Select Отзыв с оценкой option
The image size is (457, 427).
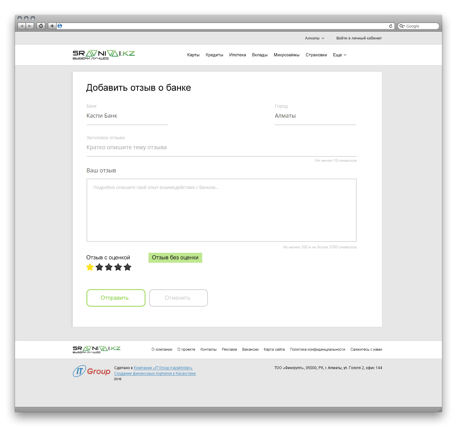tap(108, 257)
